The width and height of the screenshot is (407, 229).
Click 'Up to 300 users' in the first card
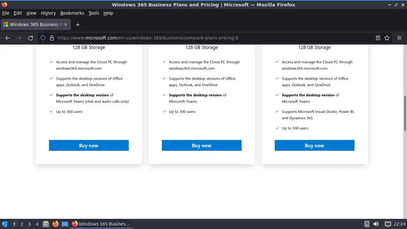click(x=69, y=112)
